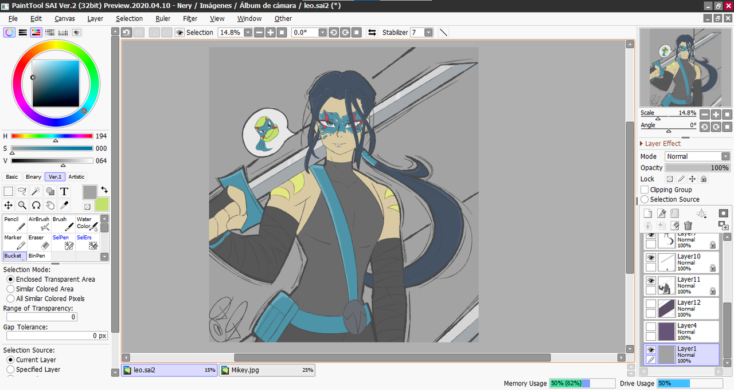
Task: Select the Magic Wand tool
Action: tap(36, 191)
